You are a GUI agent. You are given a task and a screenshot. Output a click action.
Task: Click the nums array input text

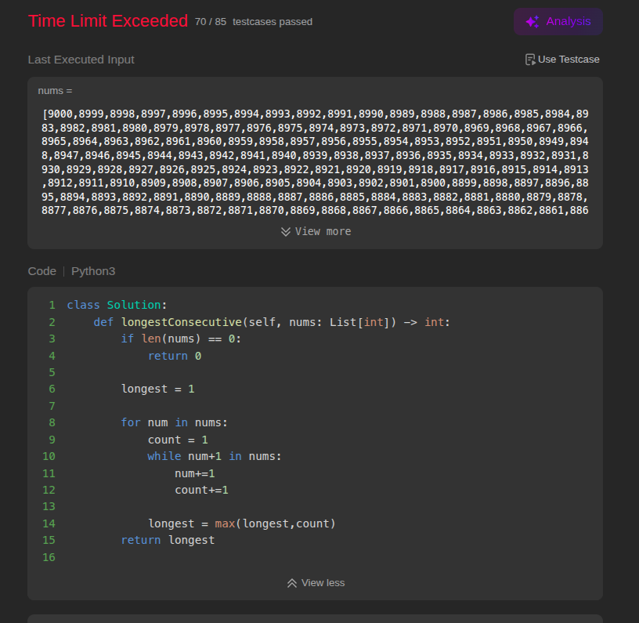pos(315,162)
